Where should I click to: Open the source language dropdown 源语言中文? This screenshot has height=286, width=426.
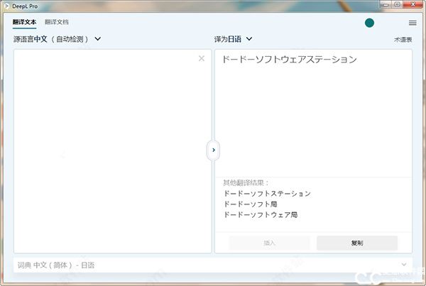coord(57,39)
